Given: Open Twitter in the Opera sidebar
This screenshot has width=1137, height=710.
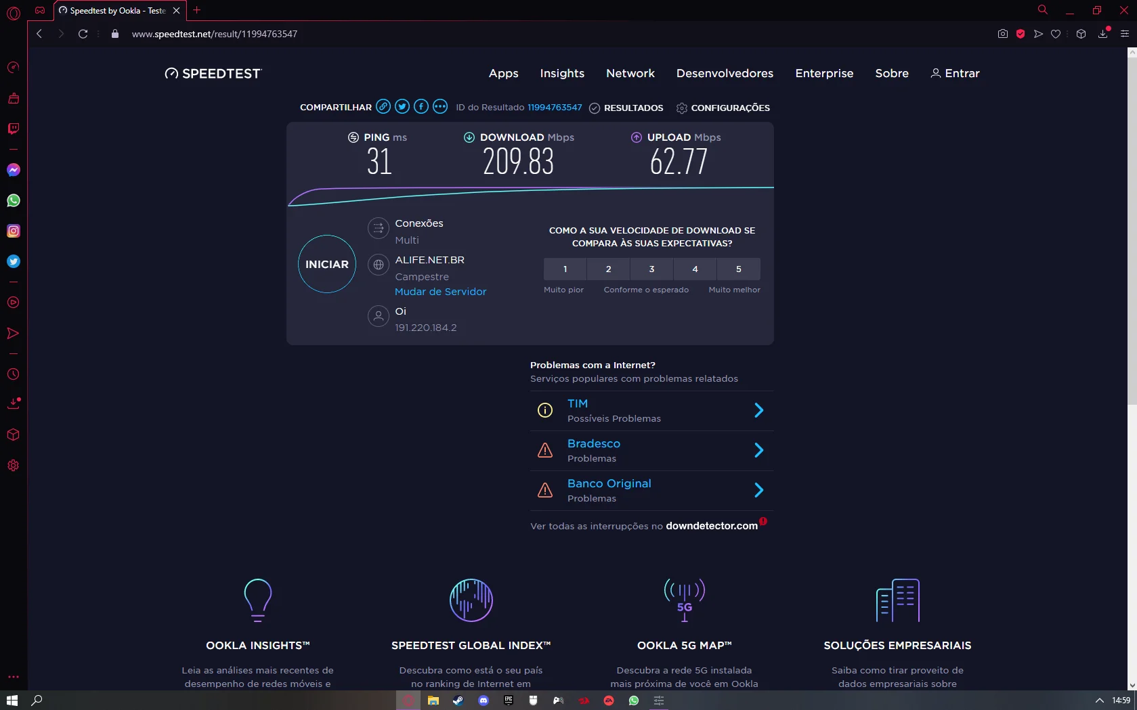Looking at the screenshot, I should tap(13, 261).
